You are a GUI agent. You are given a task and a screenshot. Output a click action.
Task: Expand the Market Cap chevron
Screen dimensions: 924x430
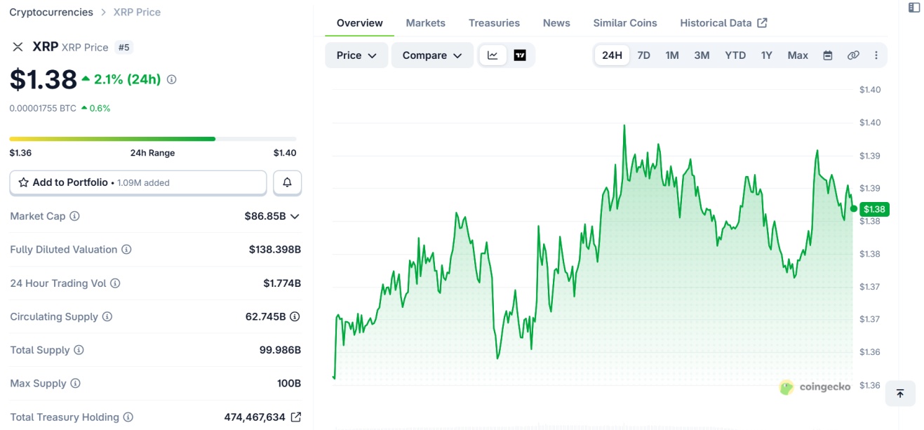(295, 216)
